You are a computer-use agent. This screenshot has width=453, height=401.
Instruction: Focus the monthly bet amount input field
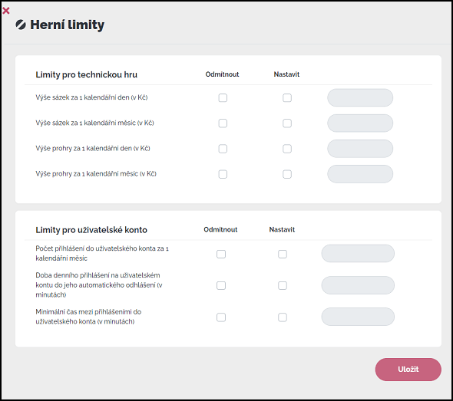[x=360, y=123]
